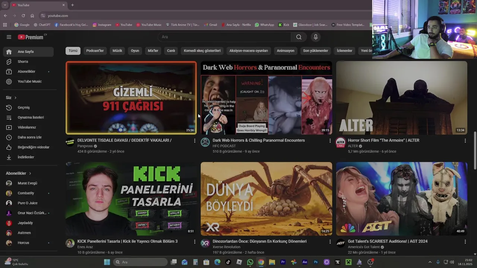477x268 pixels.
Task: Open Chrome apps grid in bookmarks bar
Action: 5,25
